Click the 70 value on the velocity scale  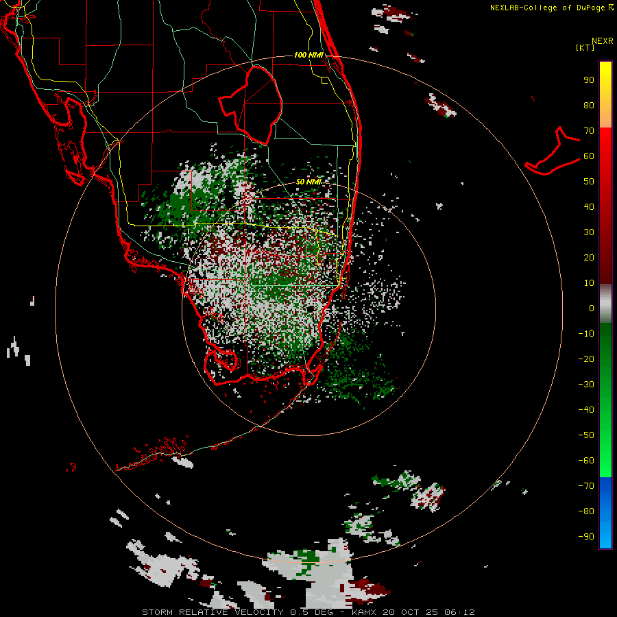pos(589,131)
